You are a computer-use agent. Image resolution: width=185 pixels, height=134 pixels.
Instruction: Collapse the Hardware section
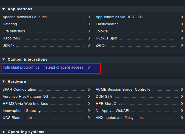click(x=4, y=82)
